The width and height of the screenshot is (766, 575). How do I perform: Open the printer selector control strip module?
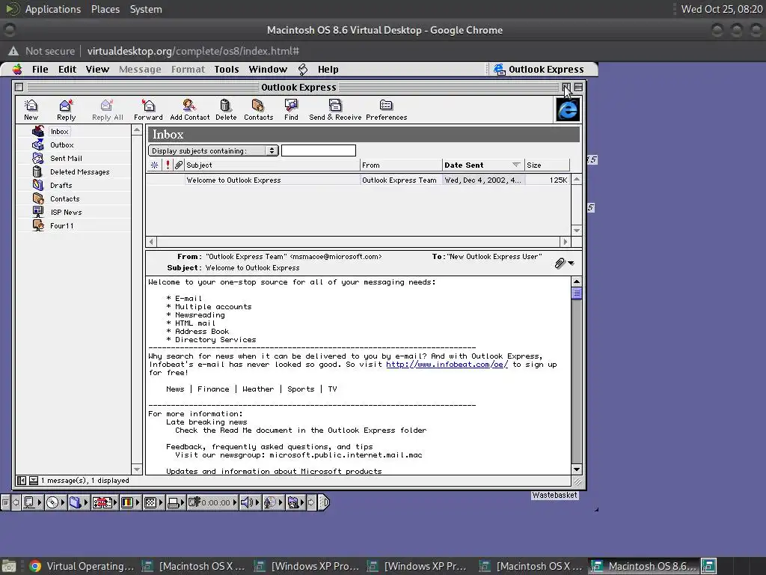coord(177,502)
